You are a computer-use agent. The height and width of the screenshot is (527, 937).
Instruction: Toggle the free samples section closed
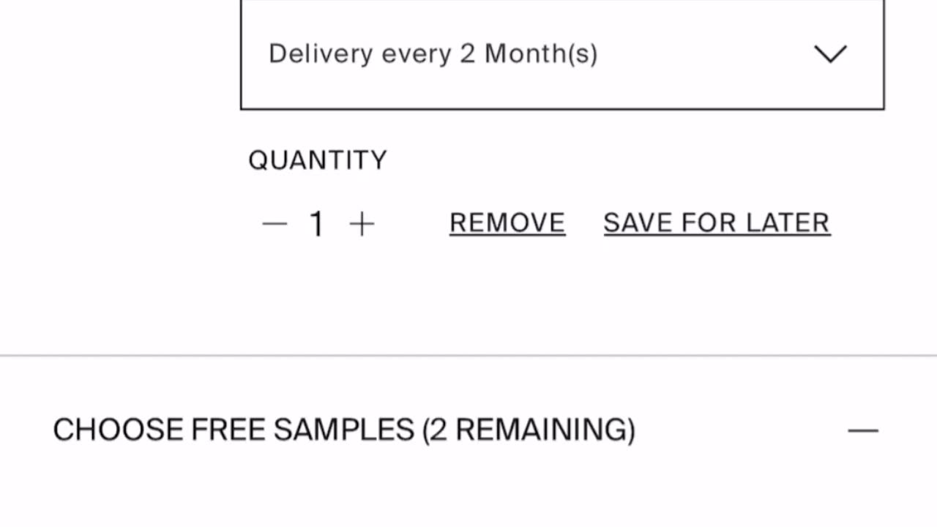point(862,430)
